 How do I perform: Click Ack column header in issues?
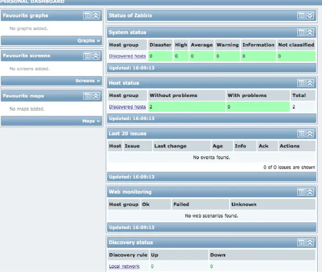[x=268, y=146]
